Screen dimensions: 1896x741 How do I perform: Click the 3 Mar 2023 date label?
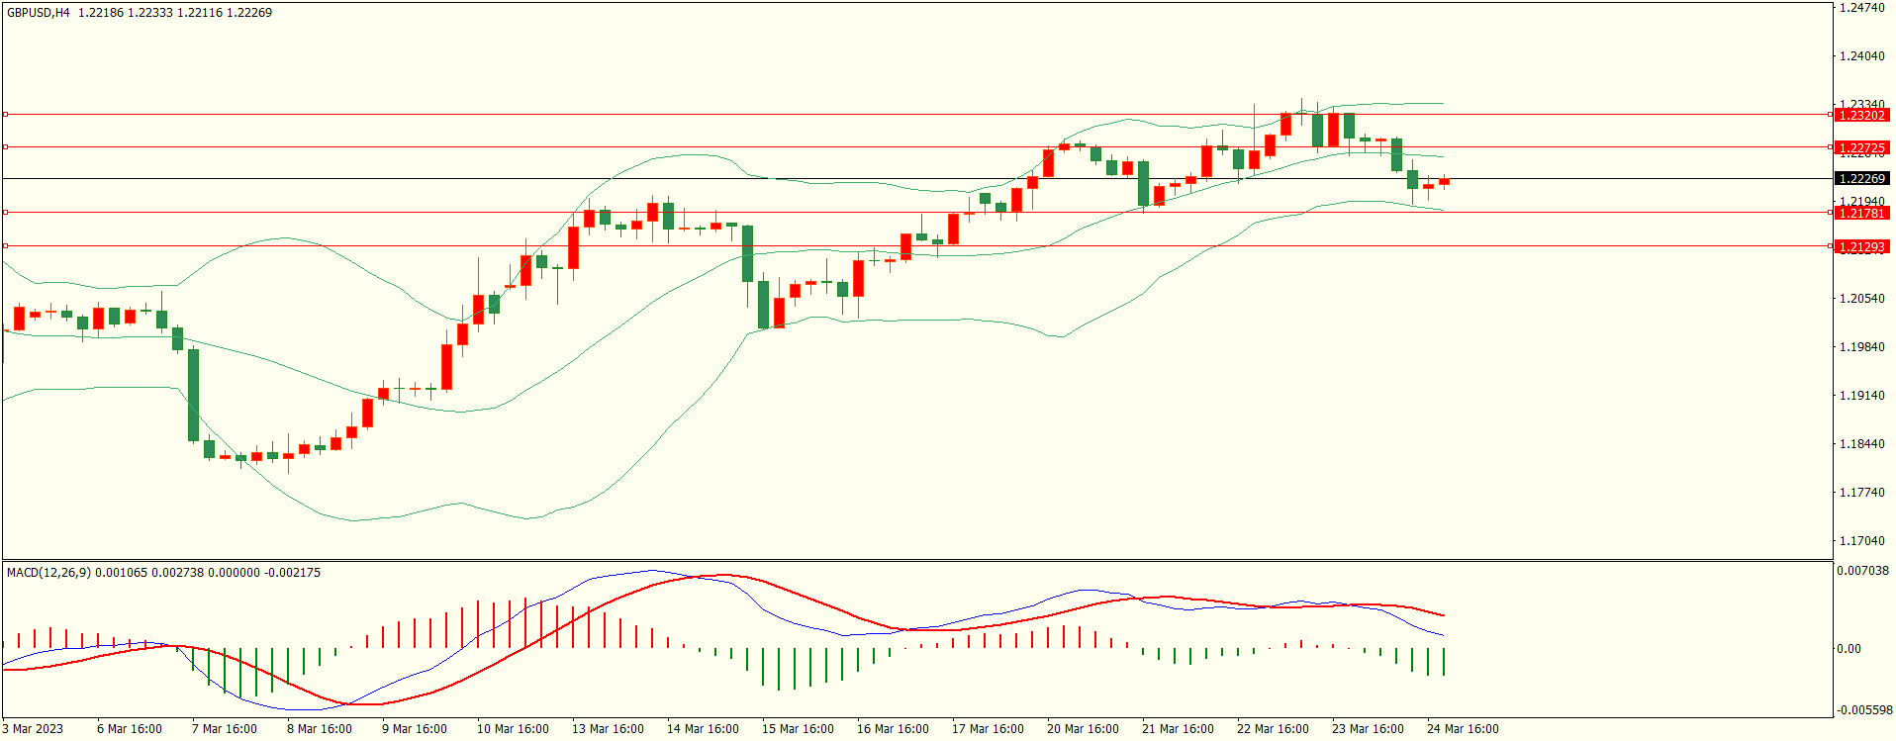click(33, 729)
